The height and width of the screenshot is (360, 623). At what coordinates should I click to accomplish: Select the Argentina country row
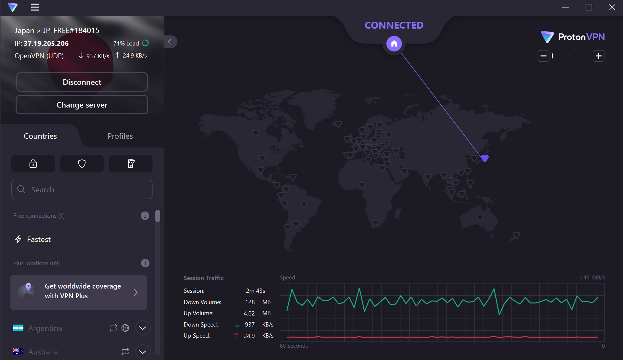pos(78,328)
